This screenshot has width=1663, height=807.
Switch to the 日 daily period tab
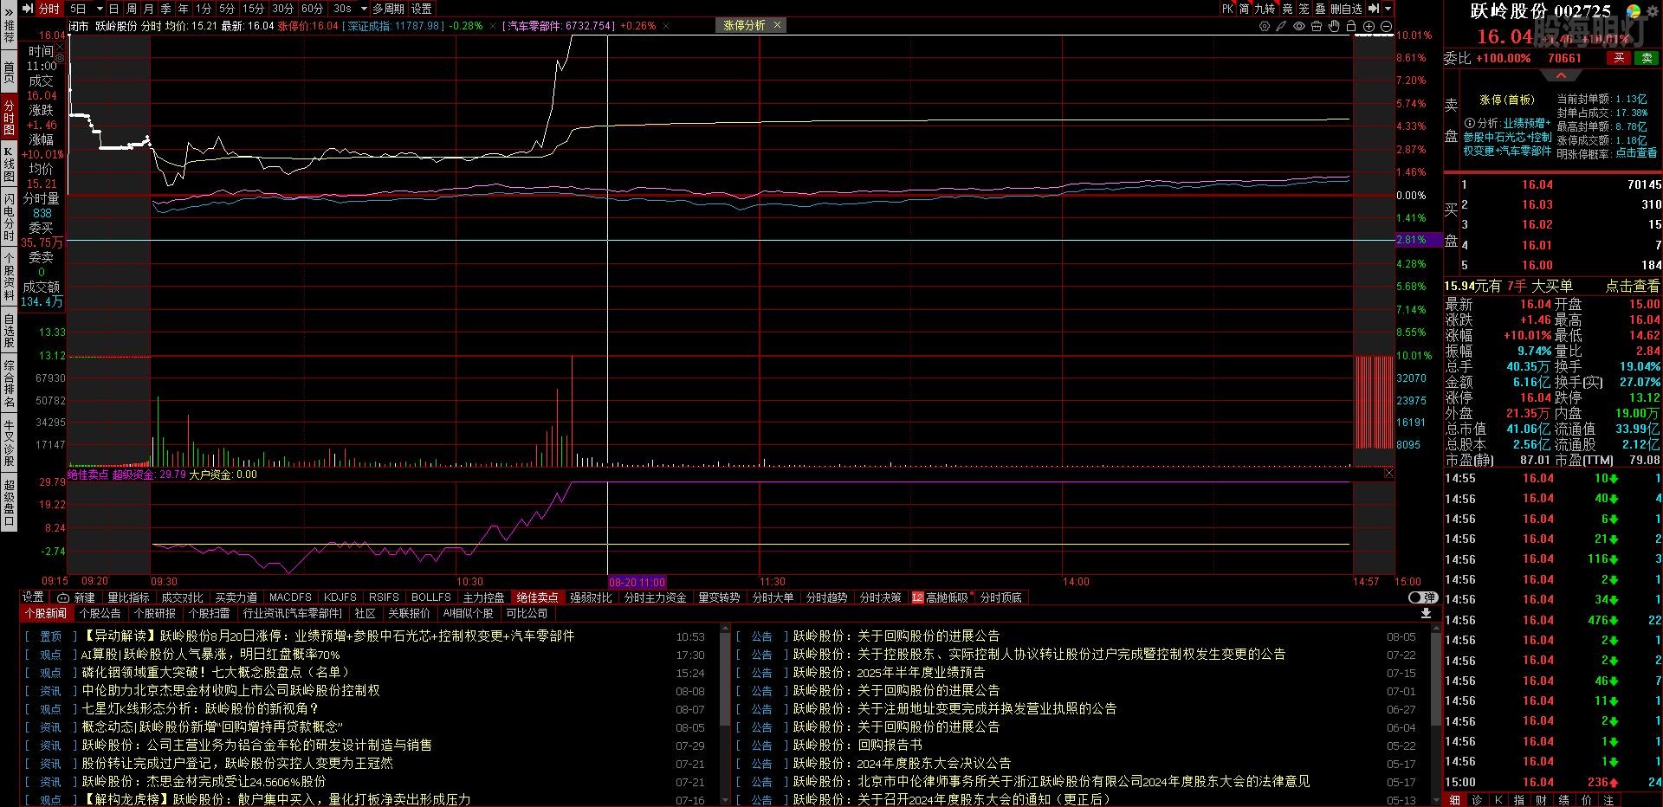pyautogui.click(x=113, y=9)
